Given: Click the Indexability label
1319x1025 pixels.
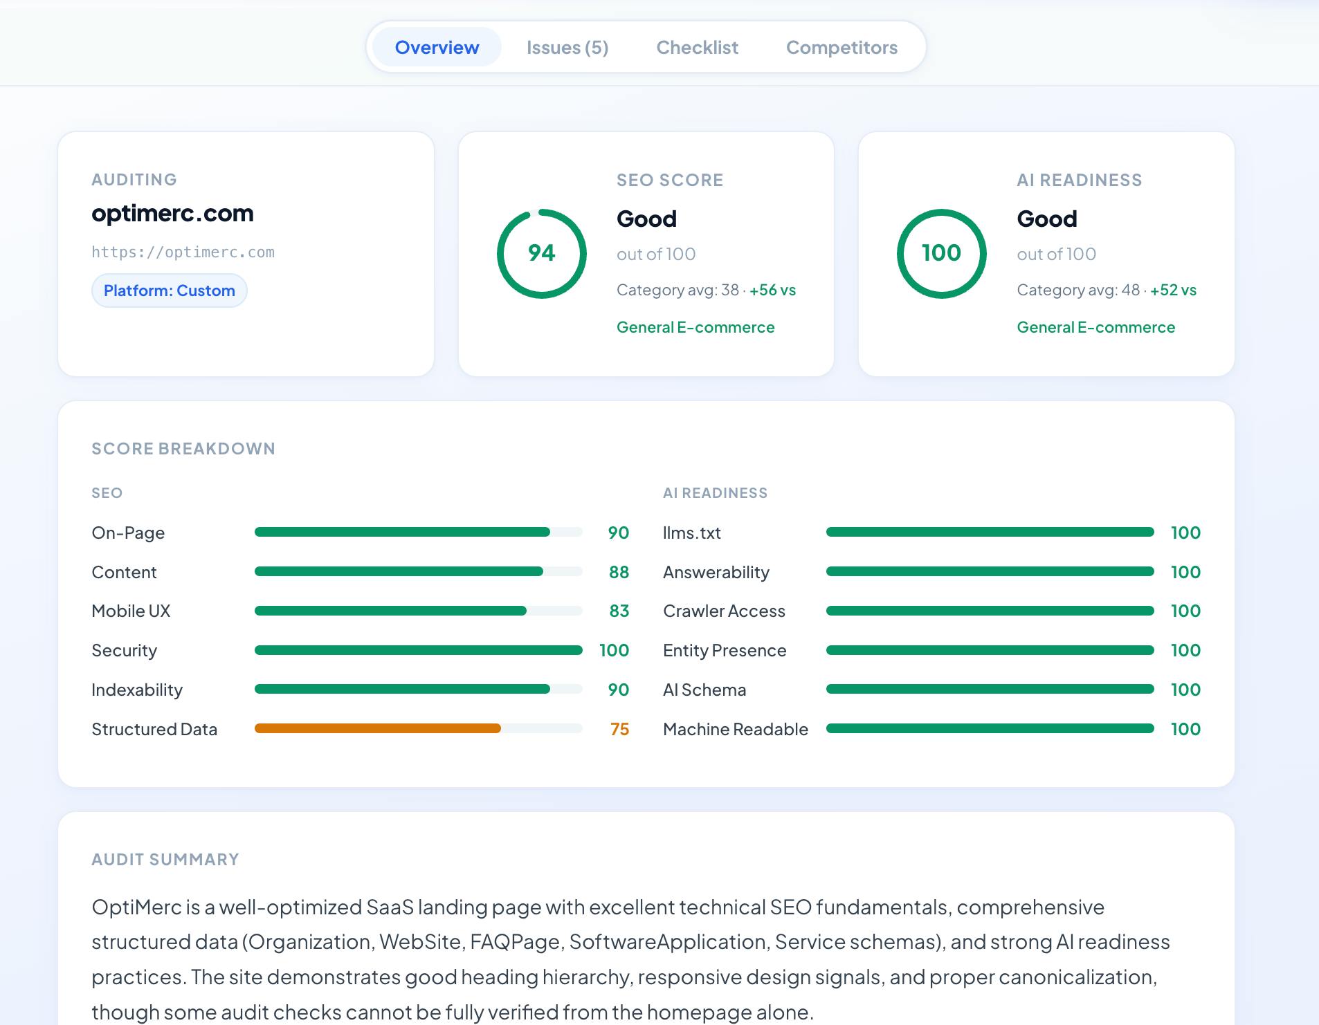Looking at the screenshot, I should 137,690.
